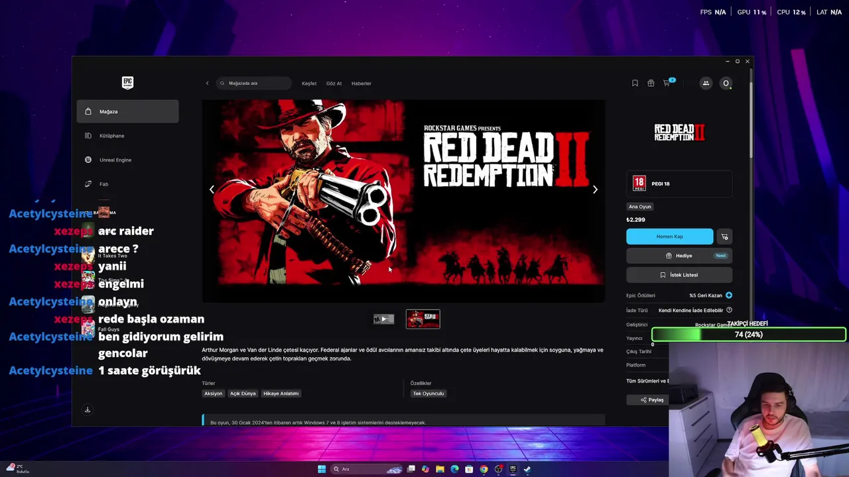Open the shopping cart icon
The height and width of the screenshot is (477, 849).
pyautogui.click(x=667, y=83)
